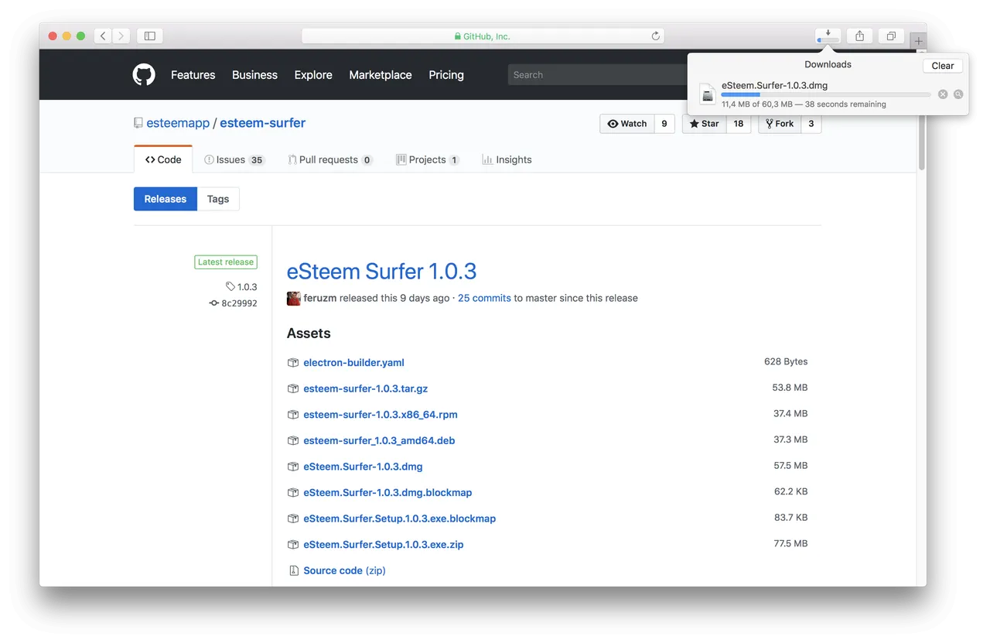
Task: Select the Releases button
Action: coord(166,199)
